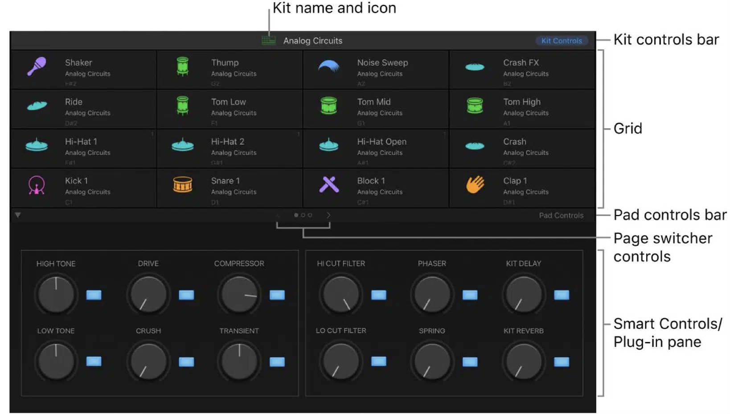Viewport: 730px width, 414px height.
Task: Click the Kick 1 pad name text
Action: [76, 181]
